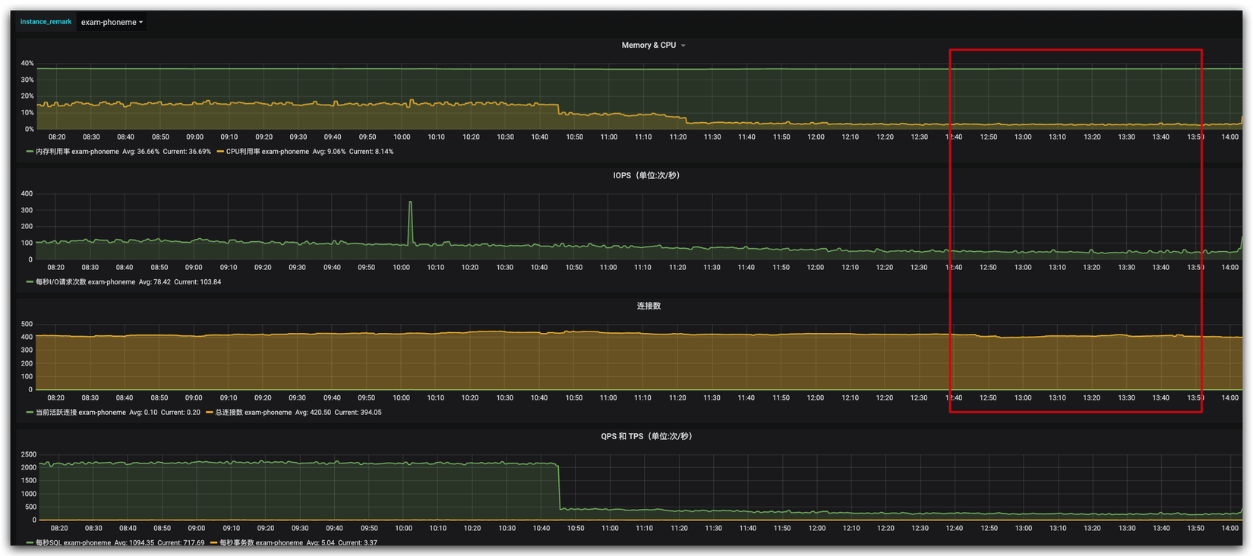
Task: Click the 100 label on IOPS axis
Action: [x=27, y=243]
